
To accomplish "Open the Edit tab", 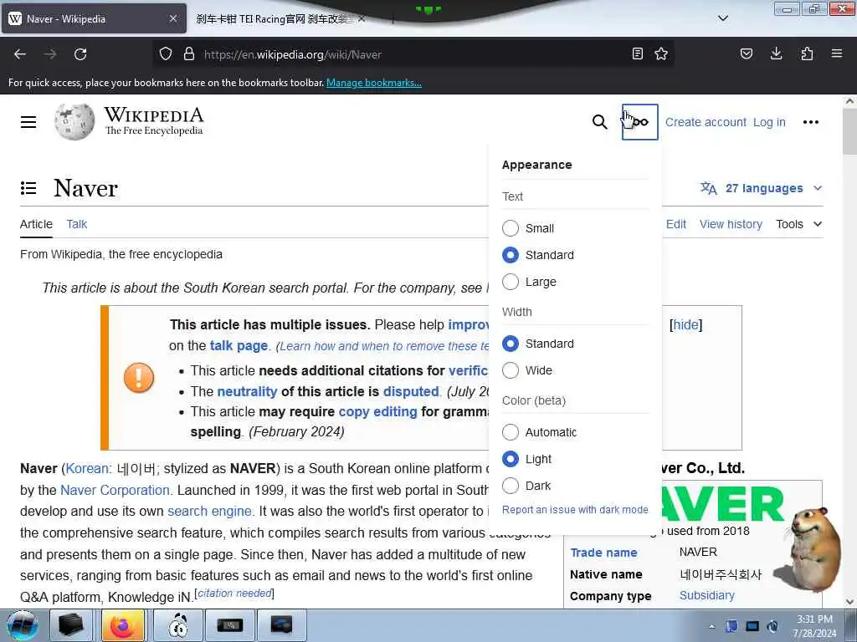I will pyautogui.click(x=676, y=224).
